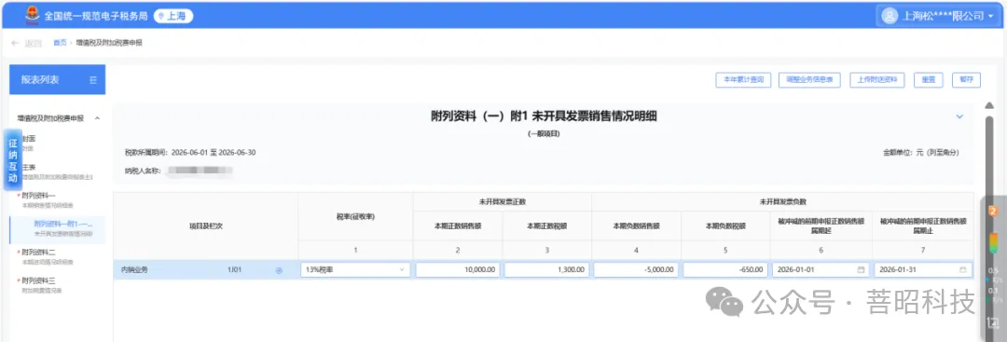Click the 本期正数销售额 field showing 10,000.00
The height and width of the screenshot is (342, 1007).
coord(458,270)
